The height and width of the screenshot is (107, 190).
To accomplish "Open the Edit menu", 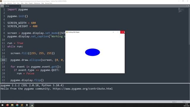I will (5, 3).
